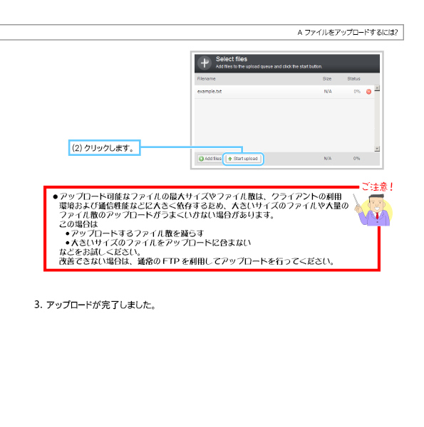Click the scrollbar up arrow in file list

tap(377, 88)
